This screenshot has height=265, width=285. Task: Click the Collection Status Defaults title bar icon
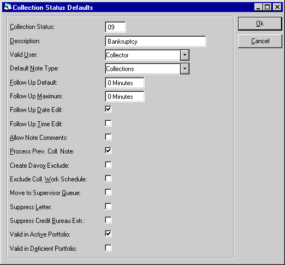click(x=8, y=7)
